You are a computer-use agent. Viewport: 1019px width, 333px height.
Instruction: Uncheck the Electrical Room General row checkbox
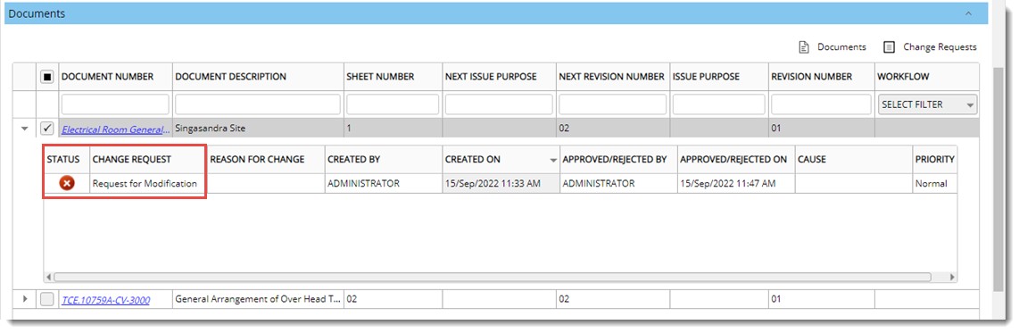[x=47, y=129]
